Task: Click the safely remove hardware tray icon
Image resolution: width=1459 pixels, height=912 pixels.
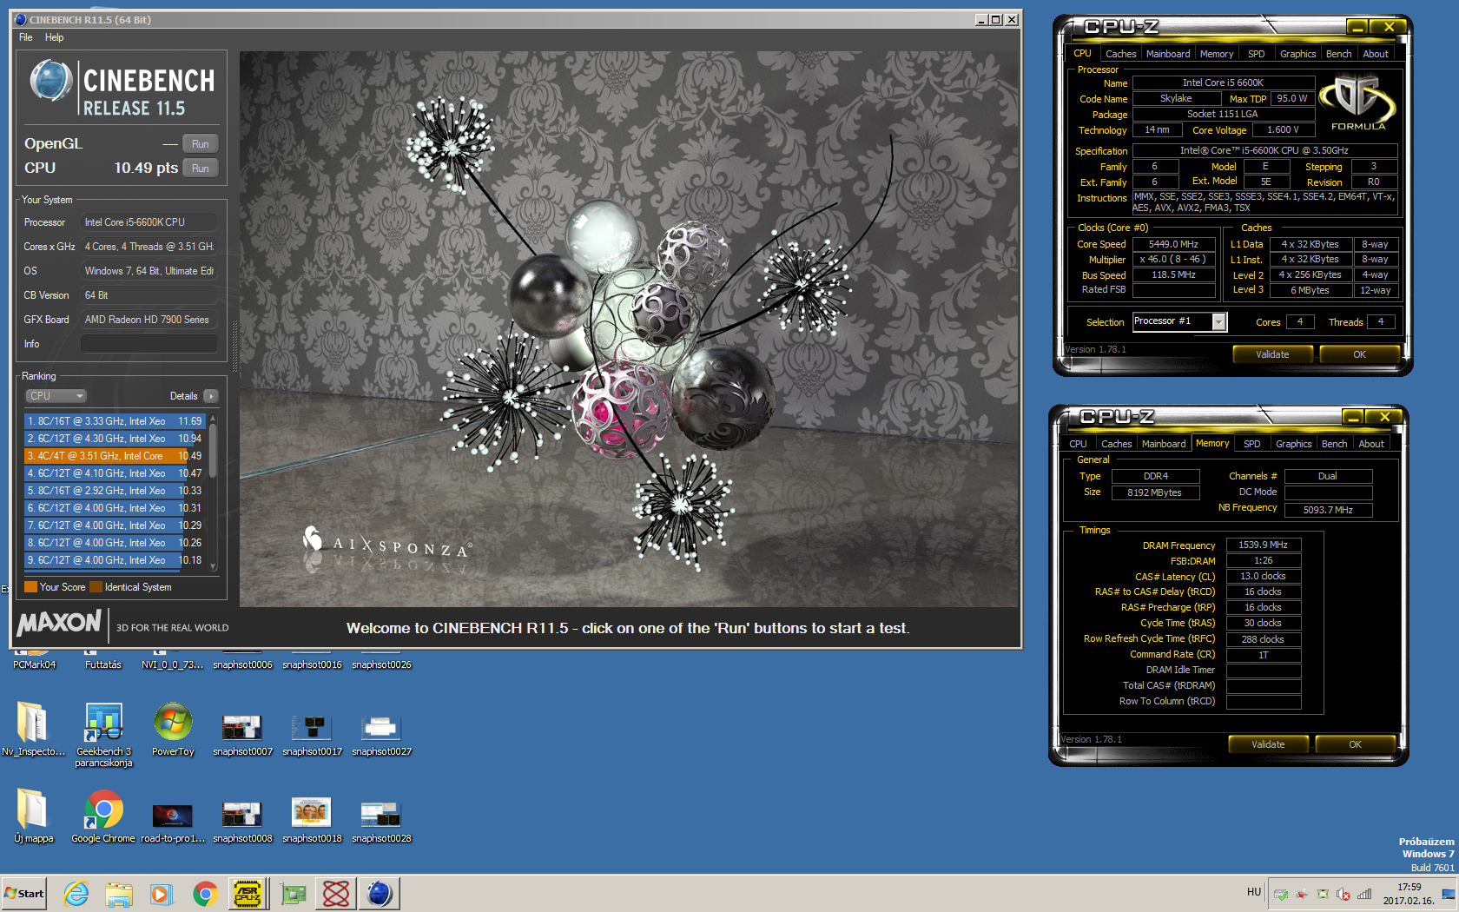Action: click(x=1281, y=894)
